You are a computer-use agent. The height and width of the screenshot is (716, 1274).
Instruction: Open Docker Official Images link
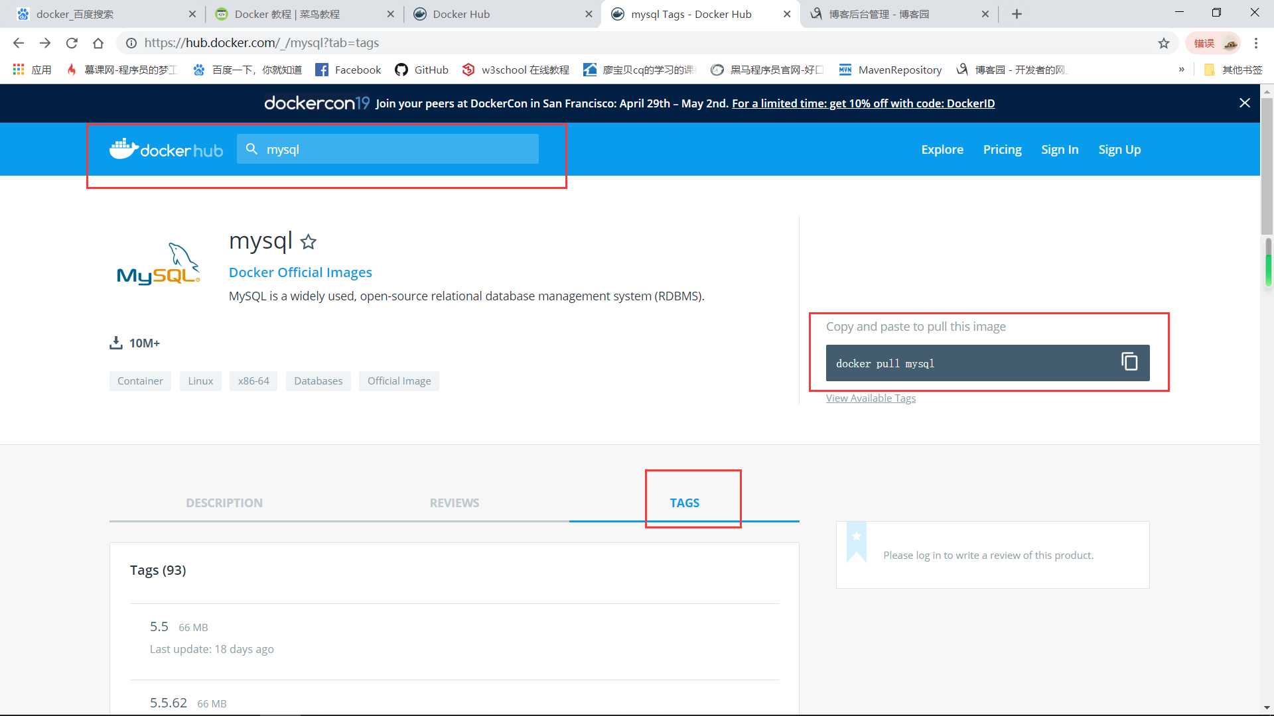point(300,272)
